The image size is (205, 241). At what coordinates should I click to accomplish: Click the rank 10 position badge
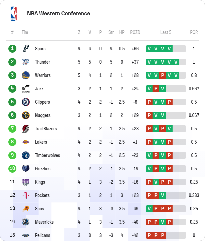[x=12, y=169]
